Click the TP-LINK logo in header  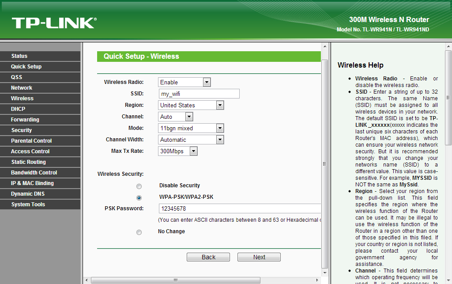[x=54, y=23]
